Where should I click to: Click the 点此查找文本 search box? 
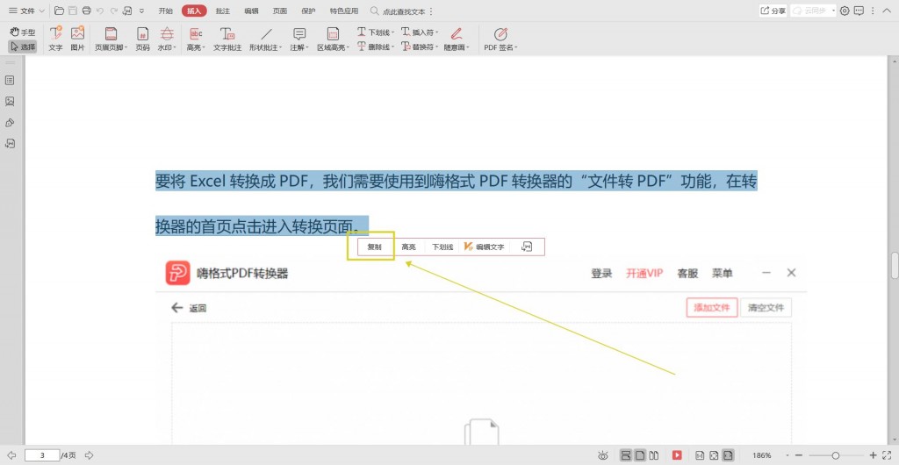point(398,11)
